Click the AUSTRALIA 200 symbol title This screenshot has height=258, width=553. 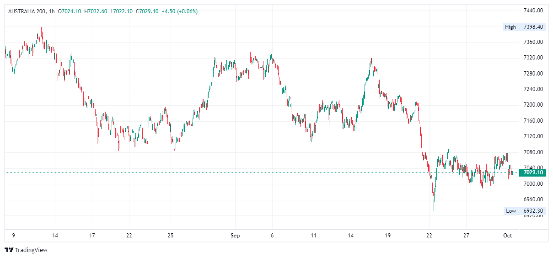click(x=27, y=11)
